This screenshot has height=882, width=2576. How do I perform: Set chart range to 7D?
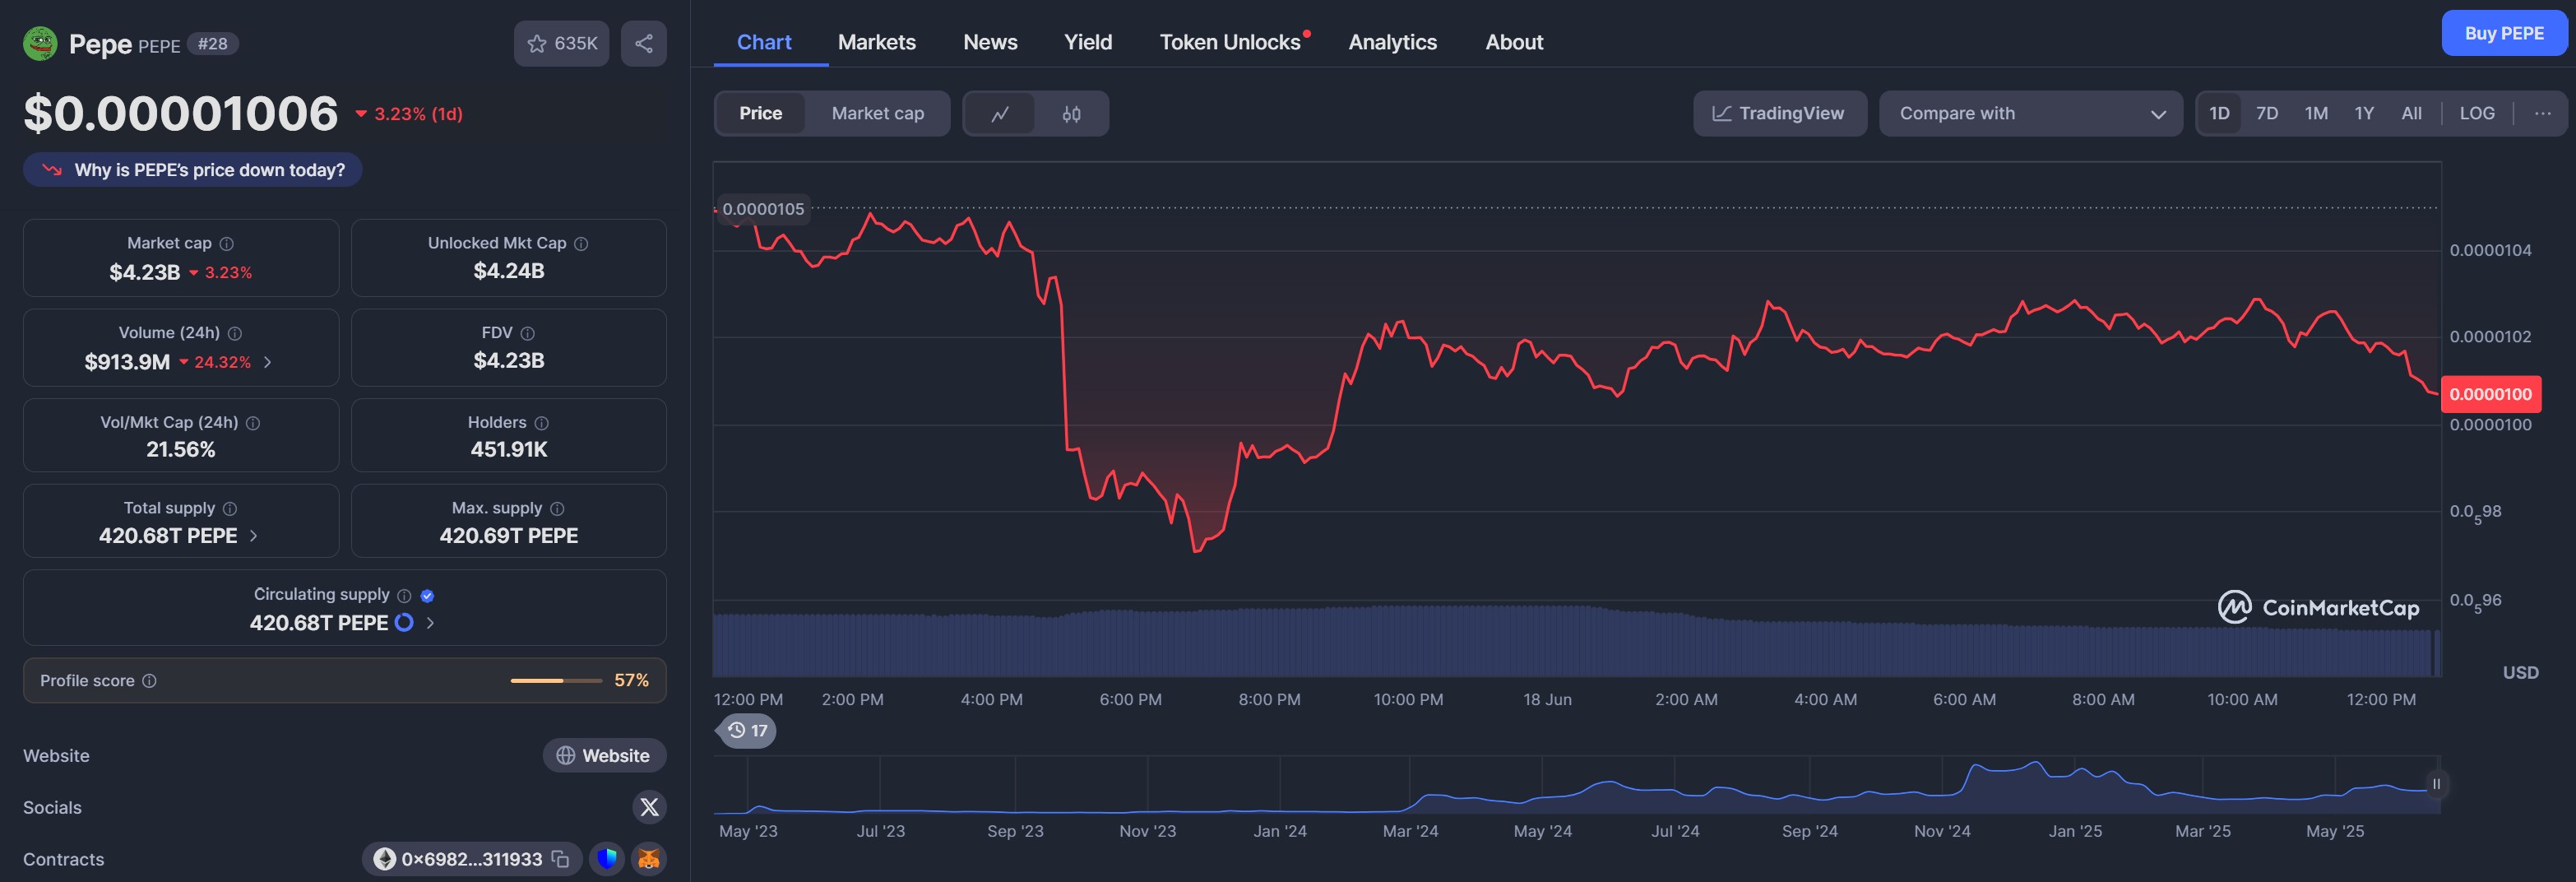coord(2267,113)
